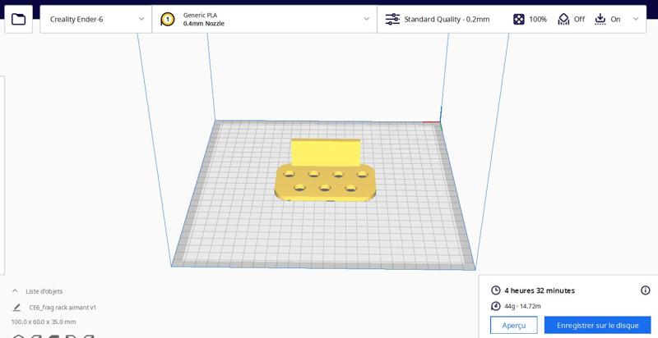Click the 44g · 14.72m material estimate

[522, 306]
